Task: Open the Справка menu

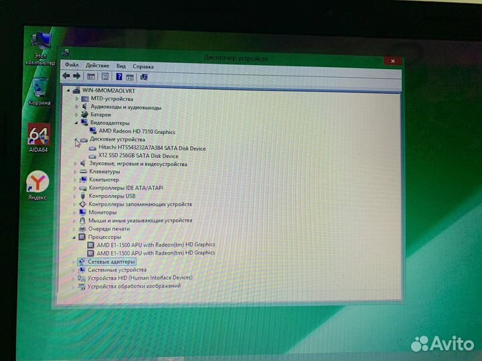Action: pos(143,66)
